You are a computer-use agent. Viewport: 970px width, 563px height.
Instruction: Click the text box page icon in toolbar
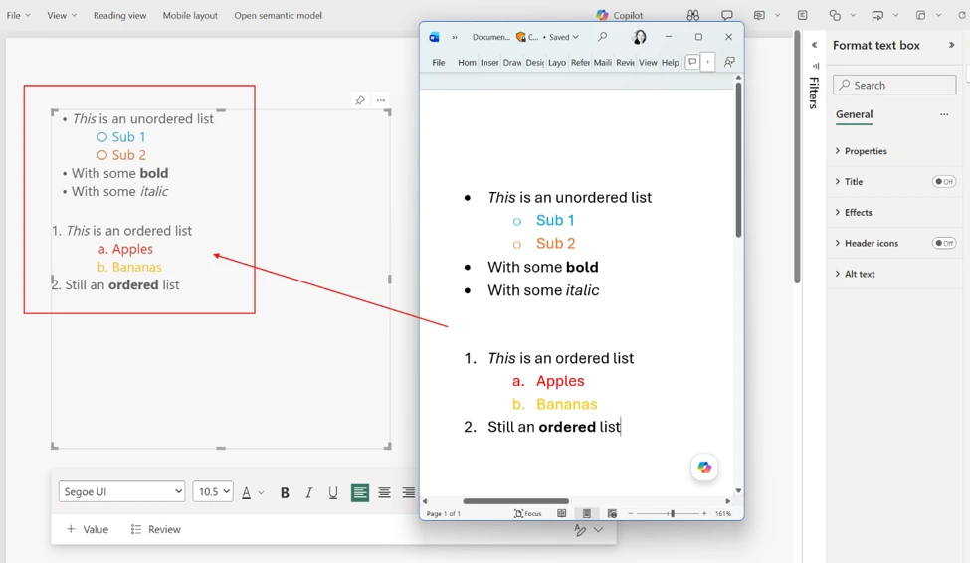(802, 15)
